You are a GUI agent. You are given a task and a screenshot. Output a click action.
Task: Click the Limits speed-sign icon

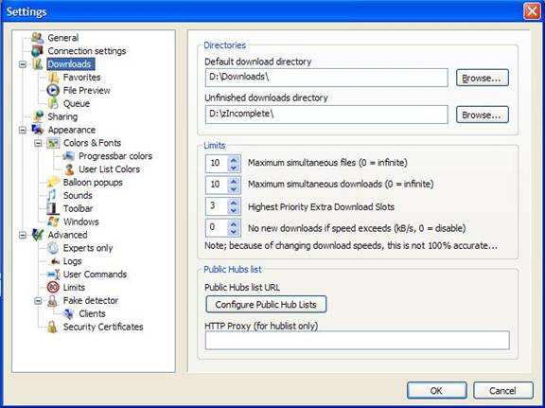[x=53, y=288]
